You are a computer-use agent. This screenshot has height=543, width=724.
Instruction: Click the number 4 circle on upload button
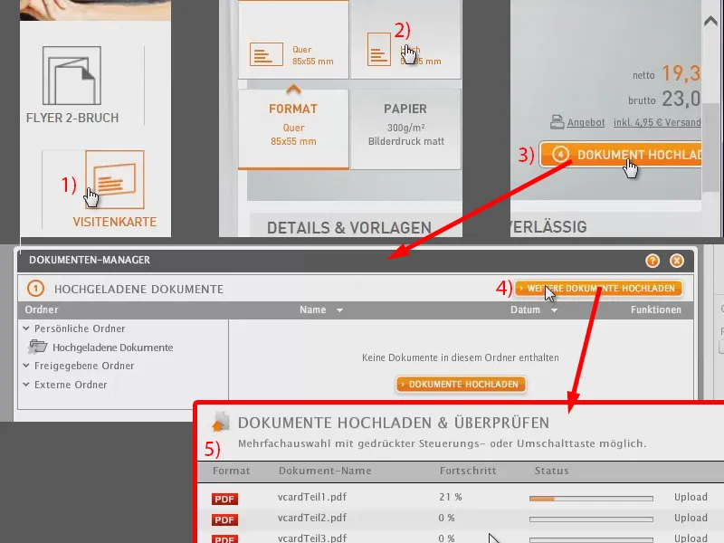(x=560, y=154)
